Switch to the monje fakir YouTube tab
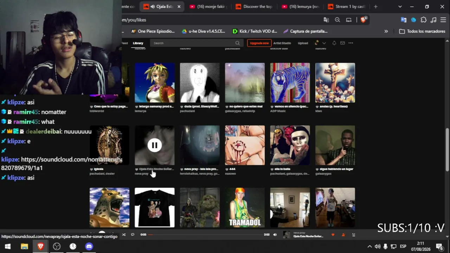Image resolution: width=450 pixels, height=253 pixels. click(x=209, y=7)
